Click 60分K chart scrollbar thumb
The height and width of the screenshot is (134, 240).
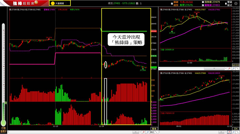coord(214,68)
